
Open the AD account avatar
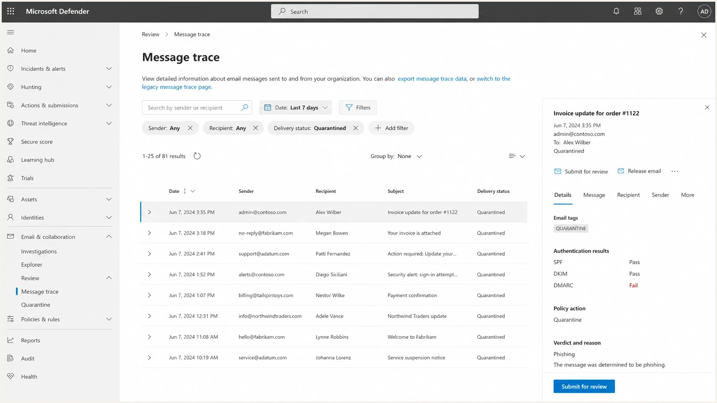704,12
